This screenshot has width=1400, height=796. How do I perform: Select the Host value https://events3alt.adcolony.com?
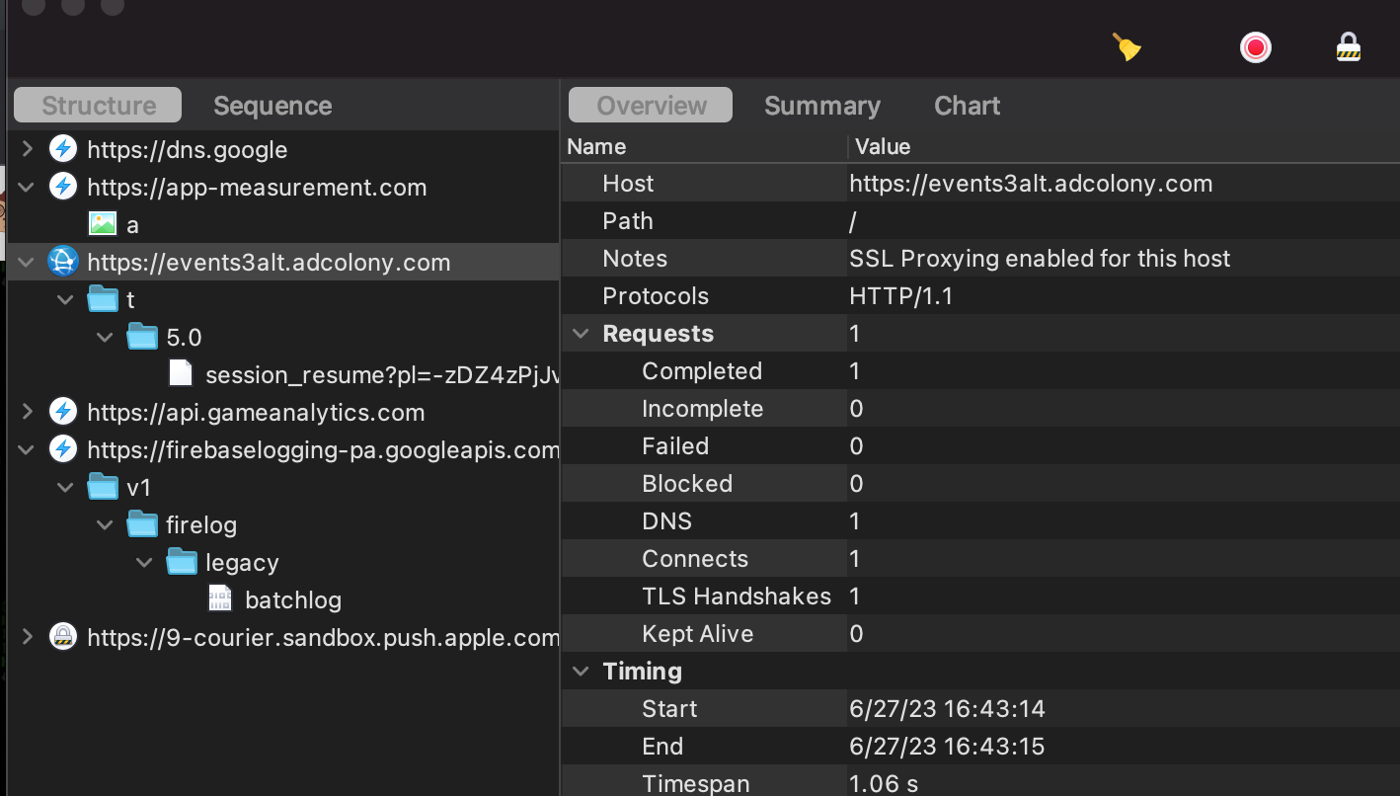pos(1031,184)
